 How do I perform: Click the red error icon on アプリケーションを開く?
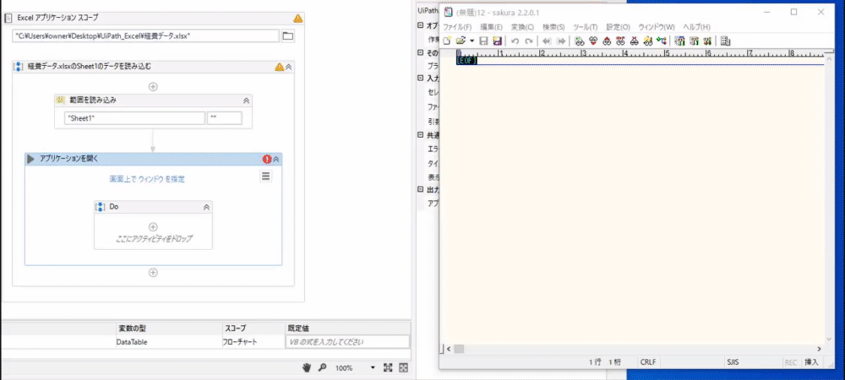(x=267, y=160)
